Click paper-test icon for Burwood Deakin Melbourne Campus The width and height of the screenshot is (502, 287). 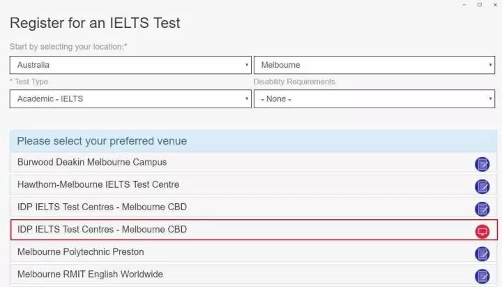pos(482,164)
